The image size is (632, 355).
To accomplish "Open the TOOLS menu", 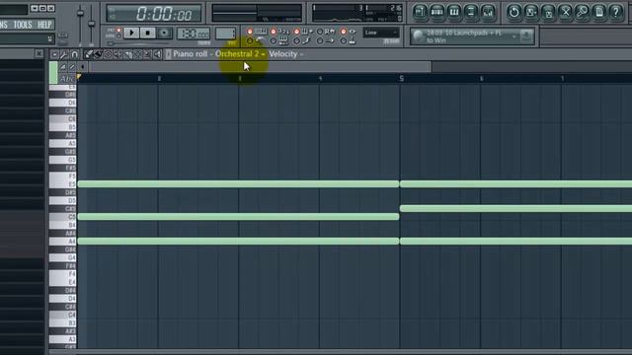I will pyautogui.click(x=23, y=25).
